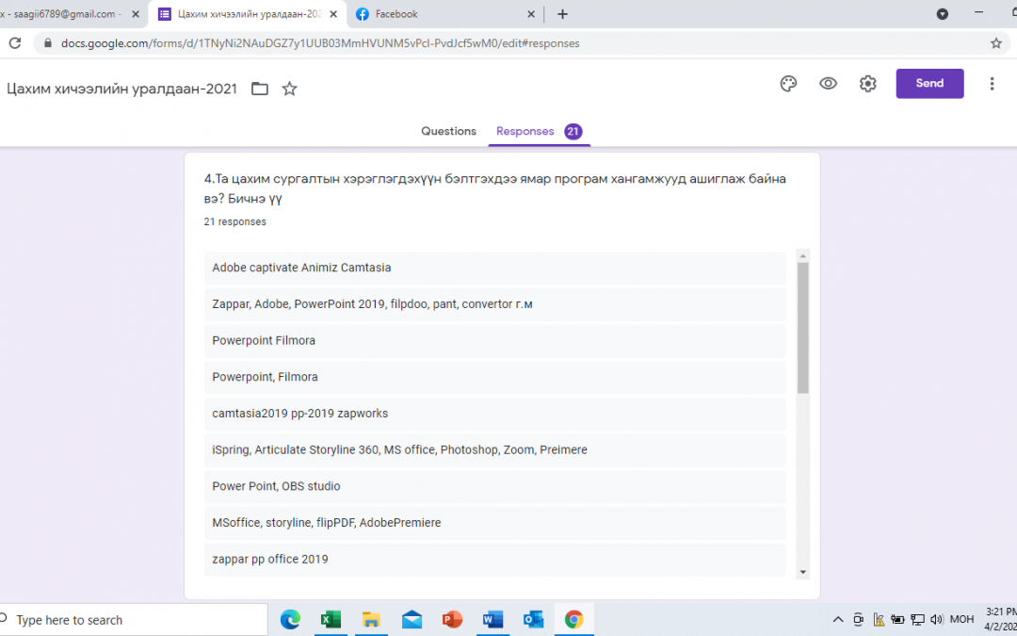Click the response 'Adobe captivate Animiz Camtasia'

point(495,268)
